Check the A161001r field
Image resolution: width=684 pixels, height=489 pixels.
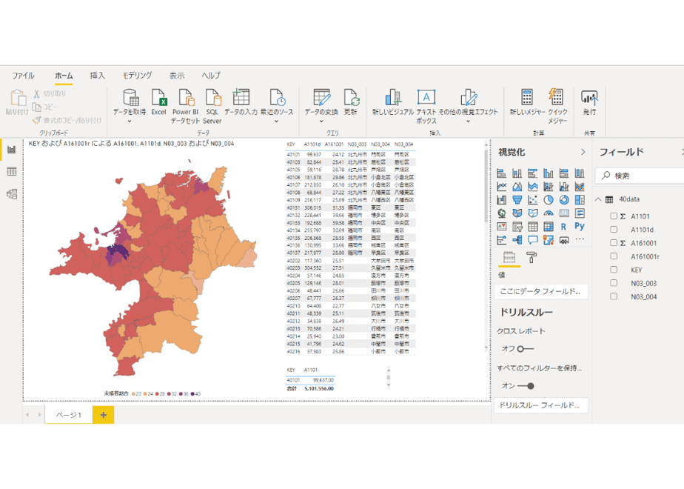614,256
